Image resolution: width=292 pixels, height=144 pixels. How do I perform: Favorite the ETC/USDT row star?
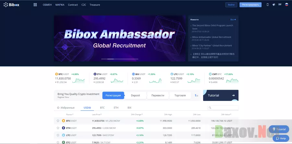58,142
